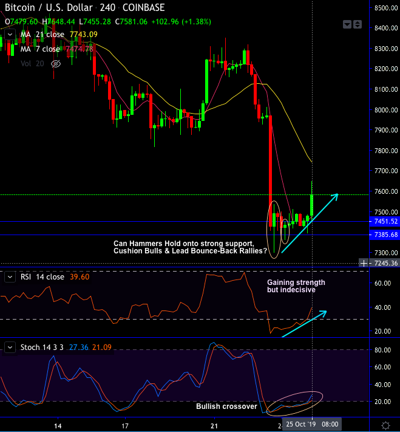
Task: Click the close value C7581.06
Action: tap(131, 22)
